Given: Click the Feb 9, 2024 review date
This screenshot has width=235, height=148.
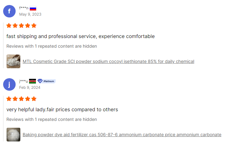Looking at the screenshot, I should 30,87.
